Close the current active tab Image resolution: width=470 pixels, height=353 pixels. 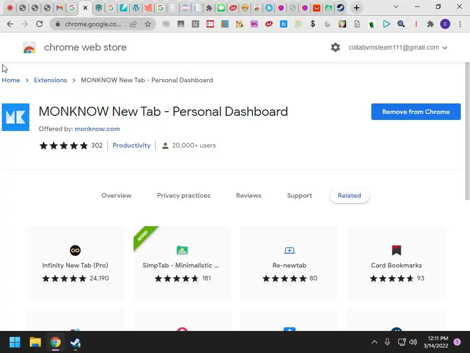(x=85, y=8)
